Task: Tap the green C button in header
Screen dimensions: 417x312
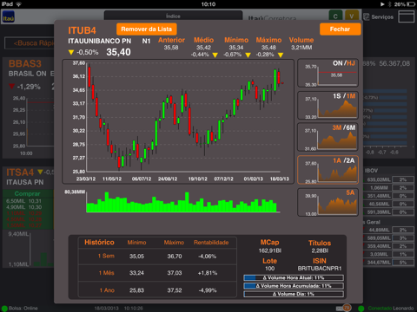Action: pos(335,16)
